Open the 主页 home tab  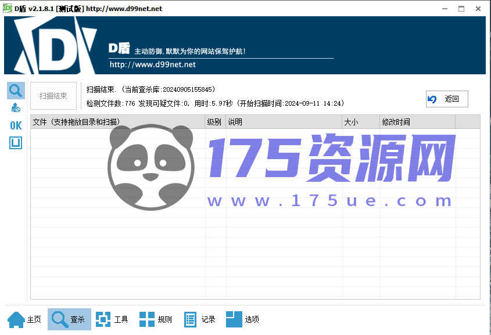click(24, 319)
